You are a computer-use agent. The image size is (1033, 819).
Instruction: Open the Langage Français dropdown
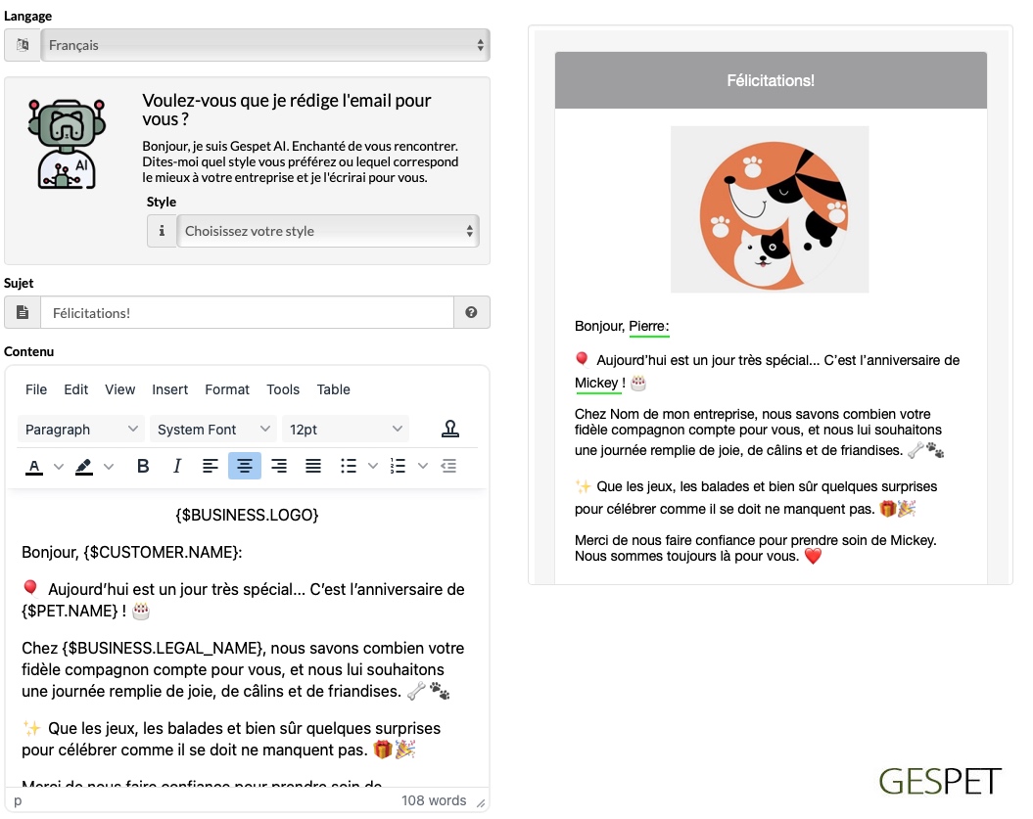pyautogui.click(x=264, y=45)
